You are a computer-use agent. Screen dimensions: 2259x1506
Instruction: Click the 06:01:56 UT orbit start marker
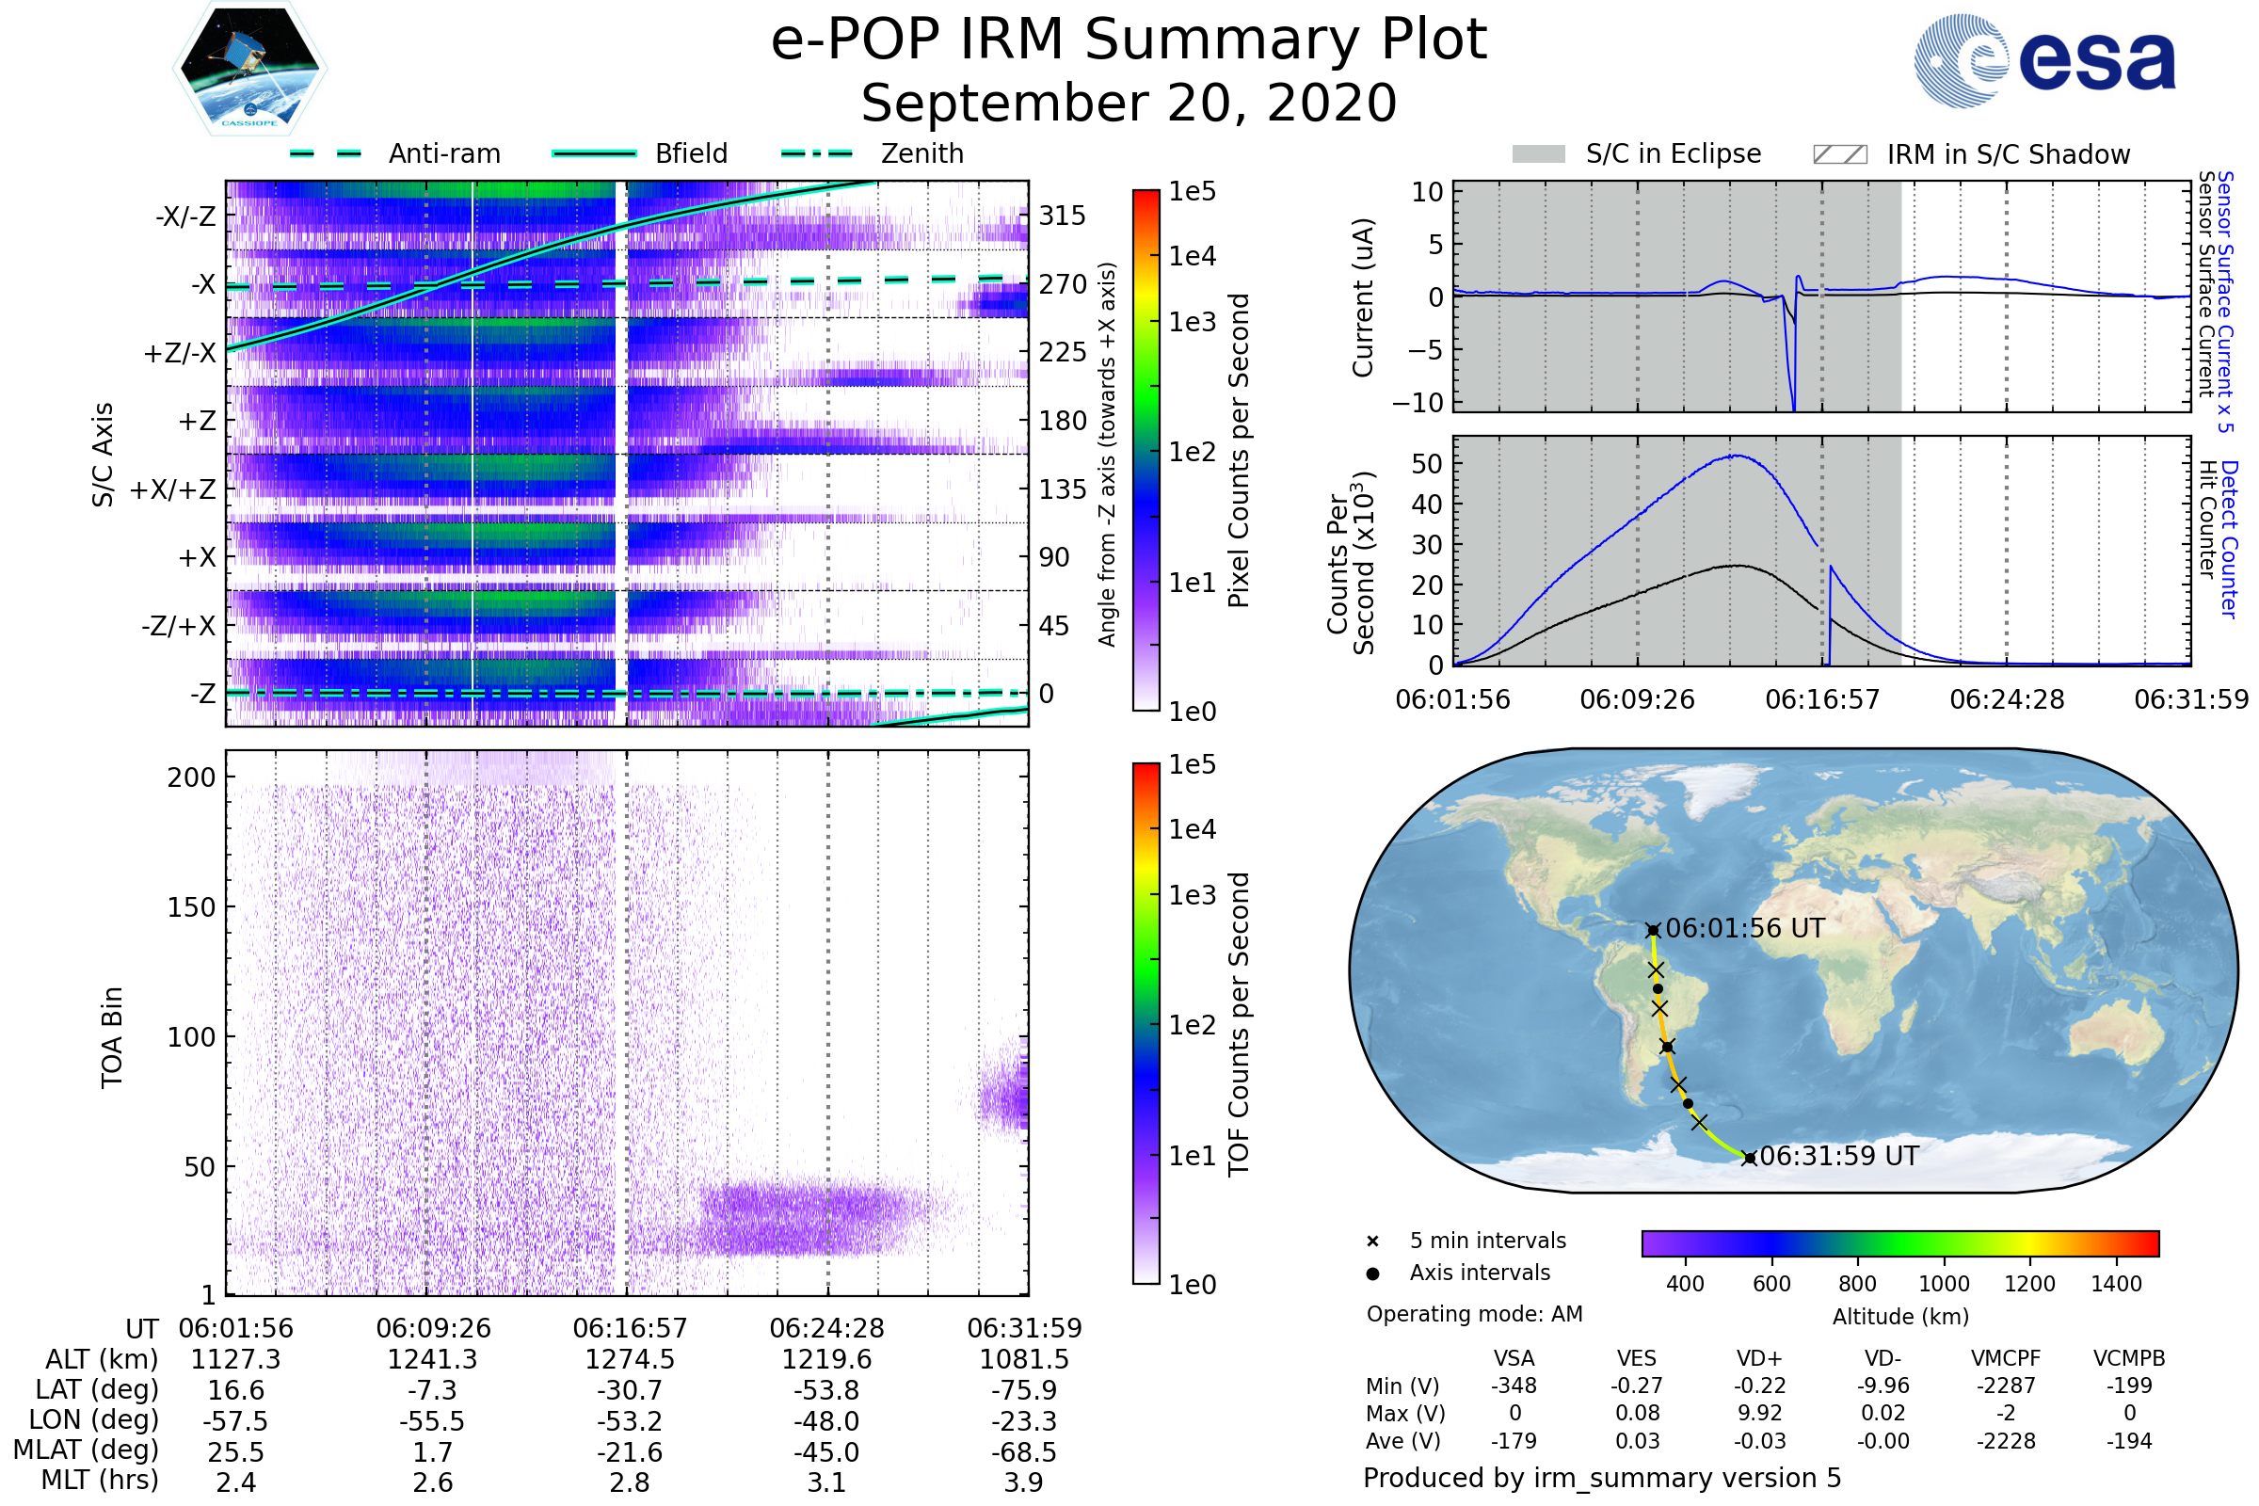tap(1652, 930)
